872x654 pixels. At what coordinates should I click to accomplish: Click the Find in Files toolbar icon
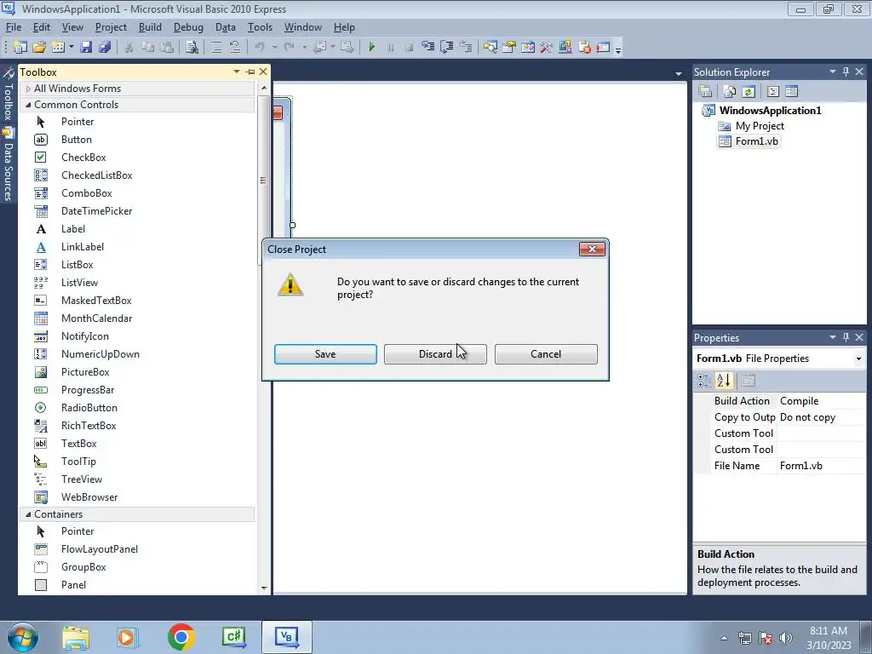coord(192,48)
